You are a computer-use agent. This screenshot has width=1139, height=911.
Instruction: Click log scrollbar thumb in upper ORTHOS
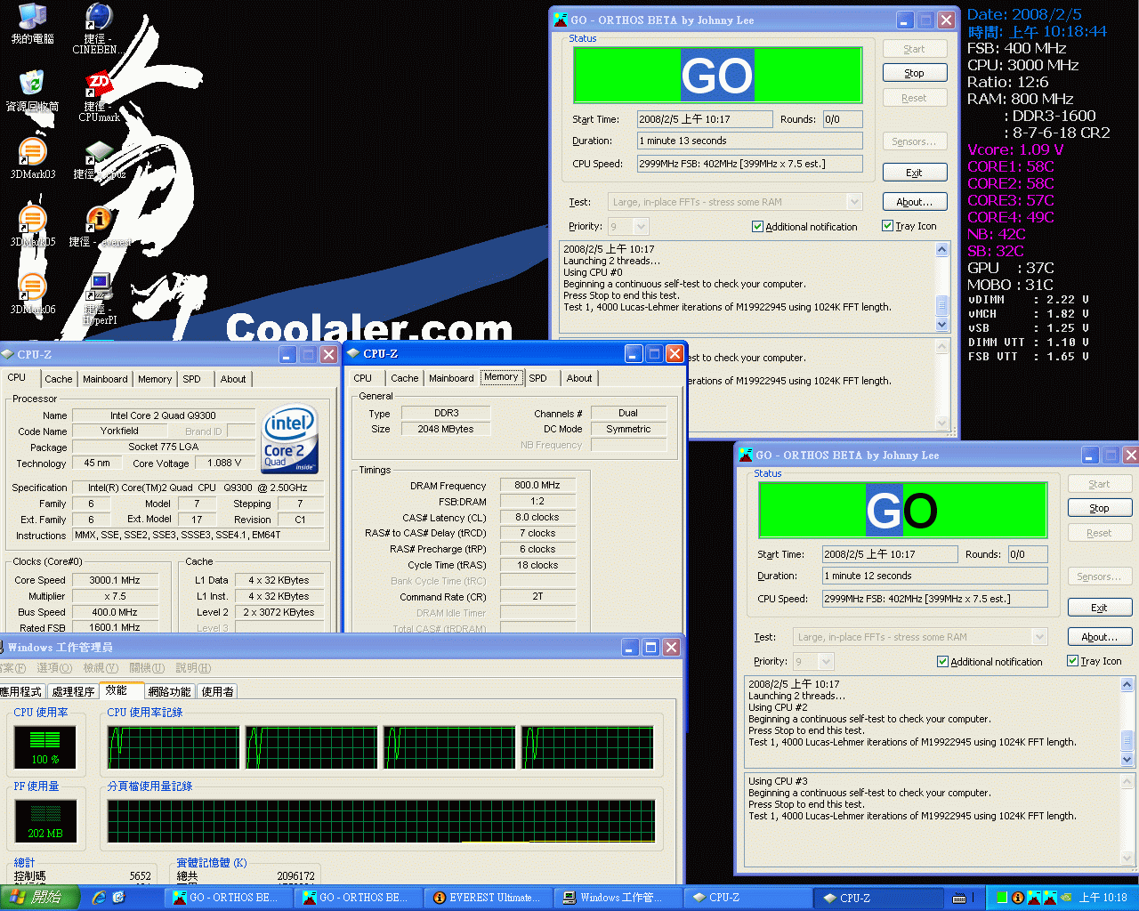[x=942, y=305]
